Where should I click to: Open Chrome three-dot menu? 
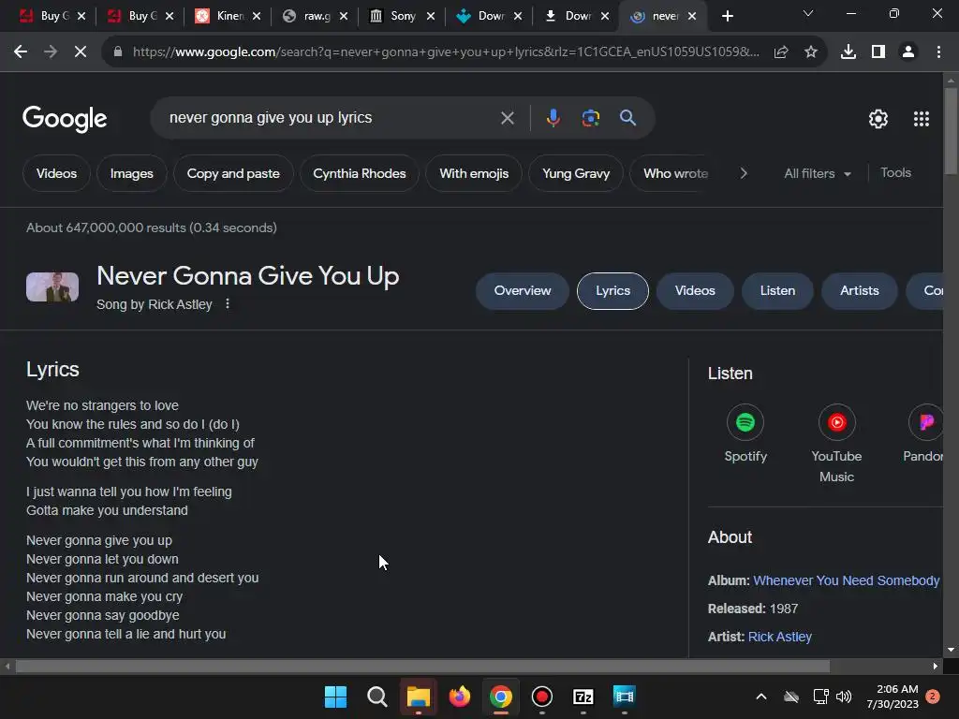click(938, 52)
